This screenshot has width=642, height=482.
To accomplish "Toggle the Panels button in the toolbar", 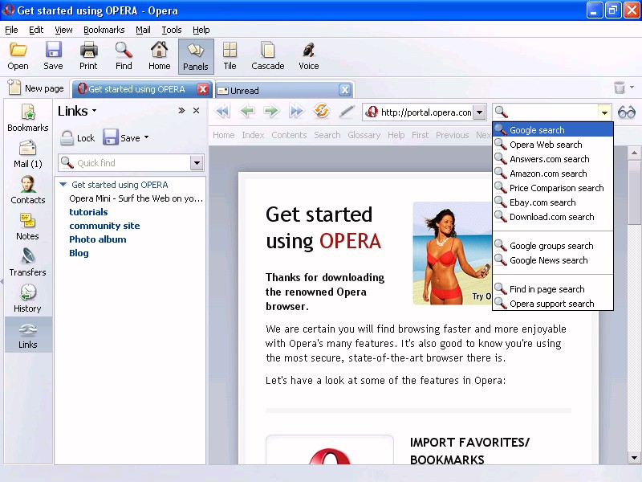I will click(195, 56).
